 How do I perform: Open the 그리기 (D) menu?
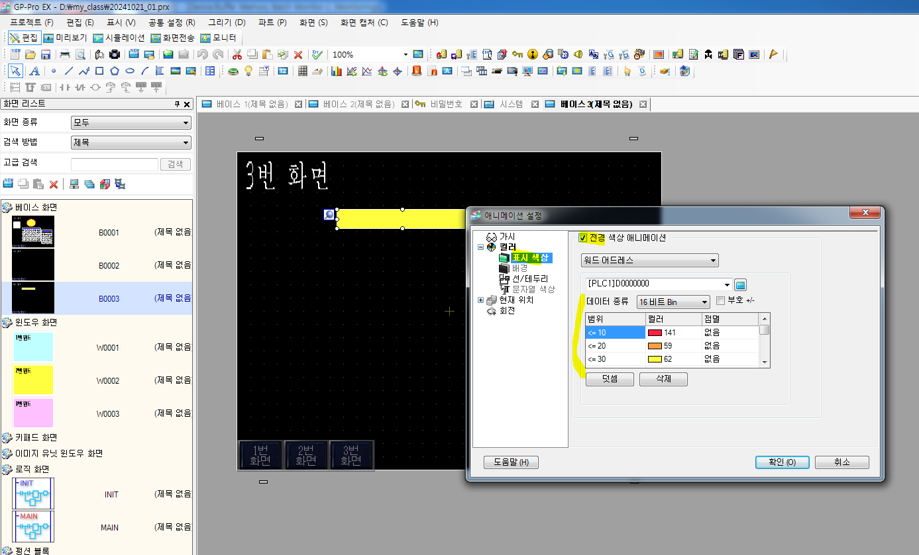click(x=227, y=22)
